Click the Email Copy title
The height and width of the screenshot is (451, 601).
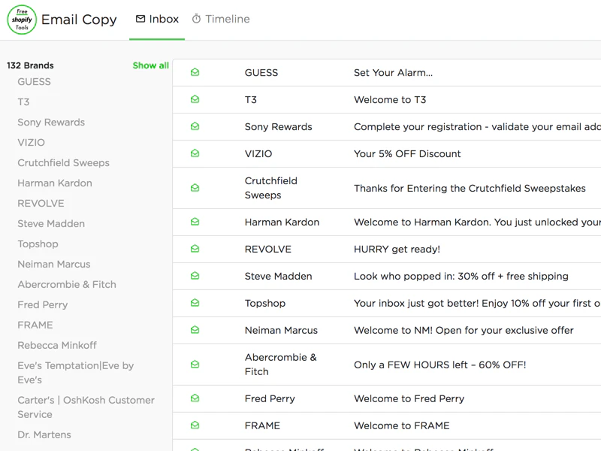79,20
